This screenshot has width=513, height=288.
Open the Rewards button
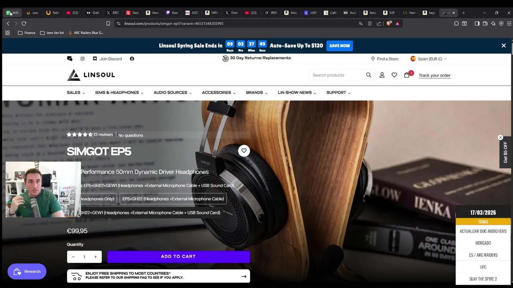27,272
